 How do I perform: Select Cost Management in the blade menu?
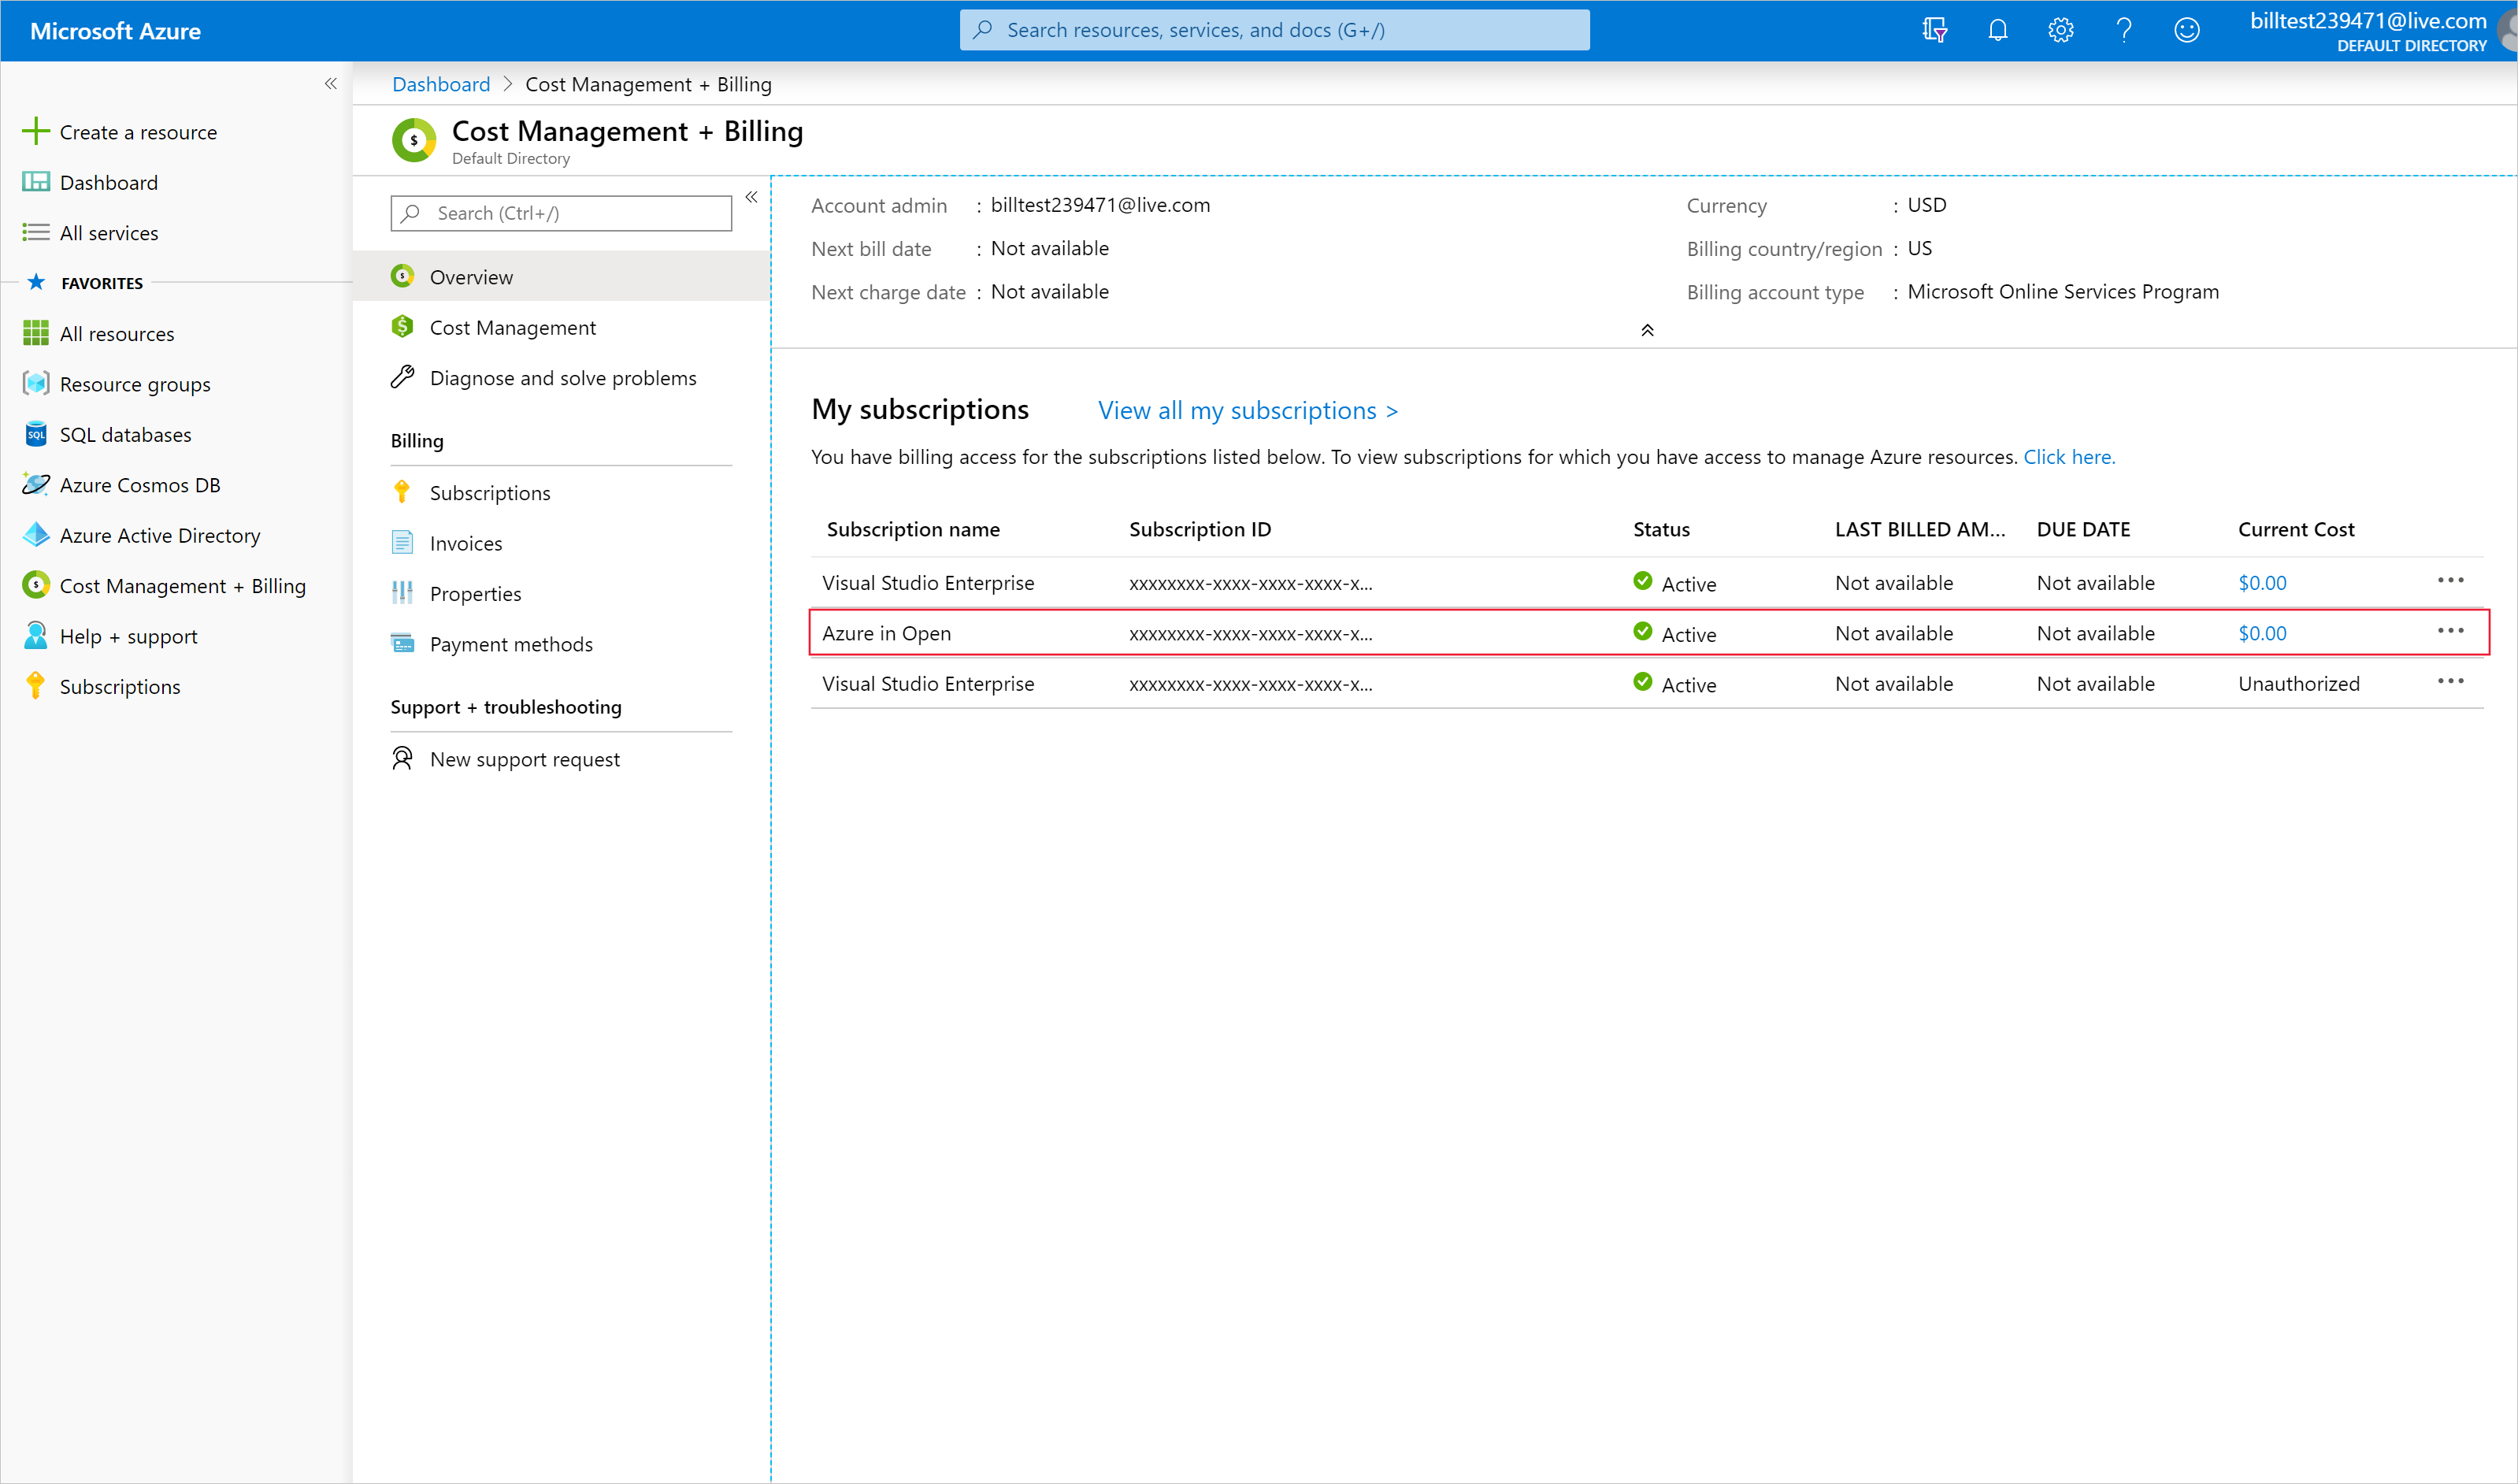[512, 328]
